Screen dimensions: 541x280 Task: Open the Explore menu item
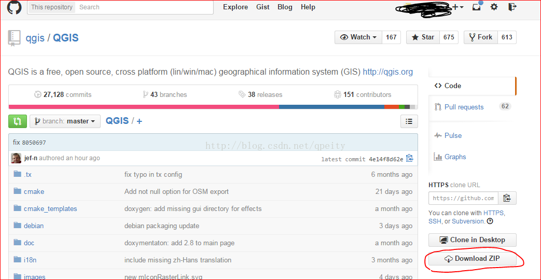coord(235,7)
